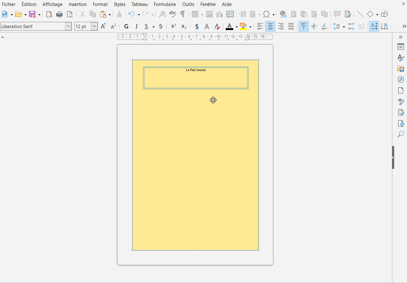Viewport: 407px width, 283px height.
Task: Open sidebar Styles panel
Action: (401, 58)
